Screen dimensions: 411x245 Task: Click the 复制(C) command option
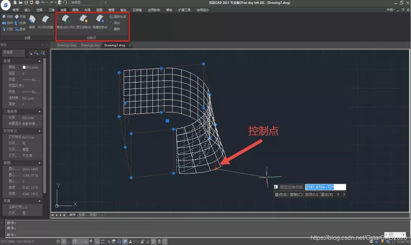tap(296, 194)
